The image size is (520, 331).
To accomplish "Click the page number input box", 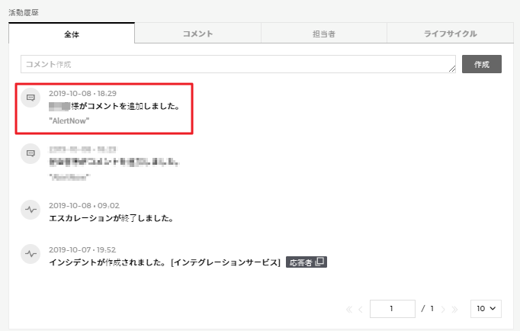I will (x=392, y=309).
